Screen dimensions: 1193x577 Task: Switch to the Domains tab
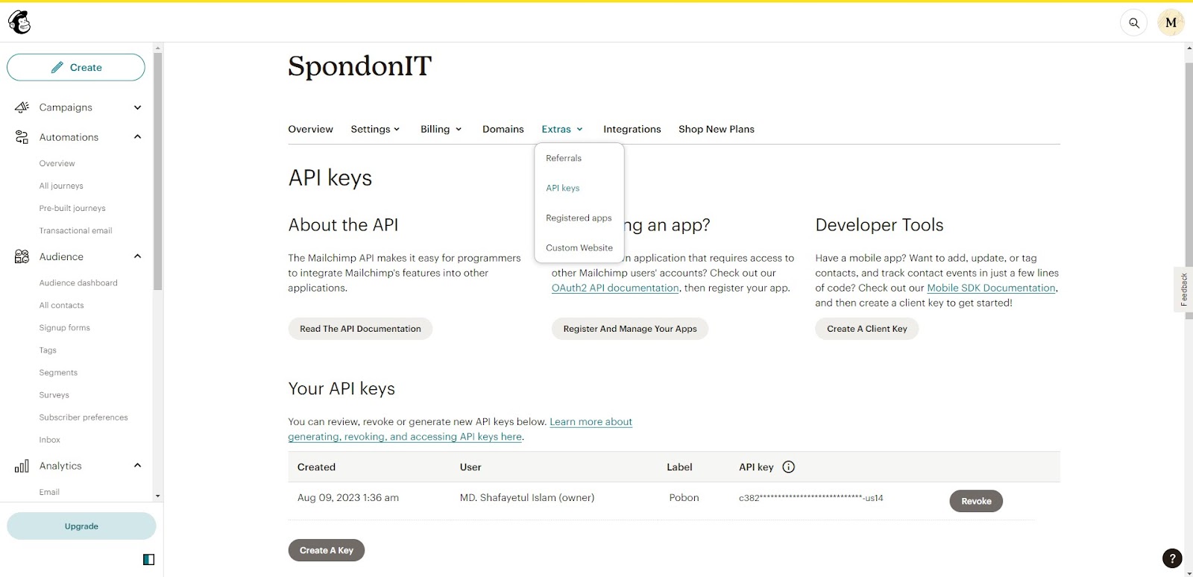pos(503,129)
